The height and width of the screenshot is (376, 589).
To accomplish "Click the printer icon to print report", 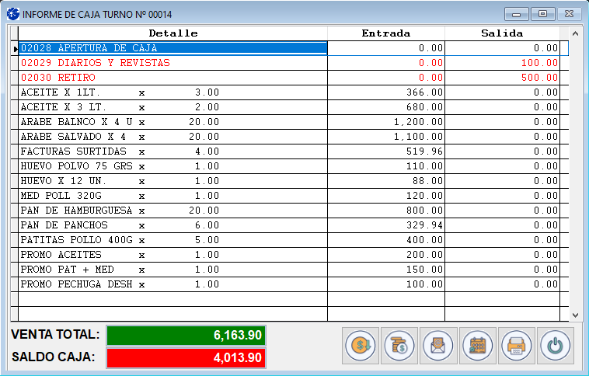I will click(x=516, y=345).
